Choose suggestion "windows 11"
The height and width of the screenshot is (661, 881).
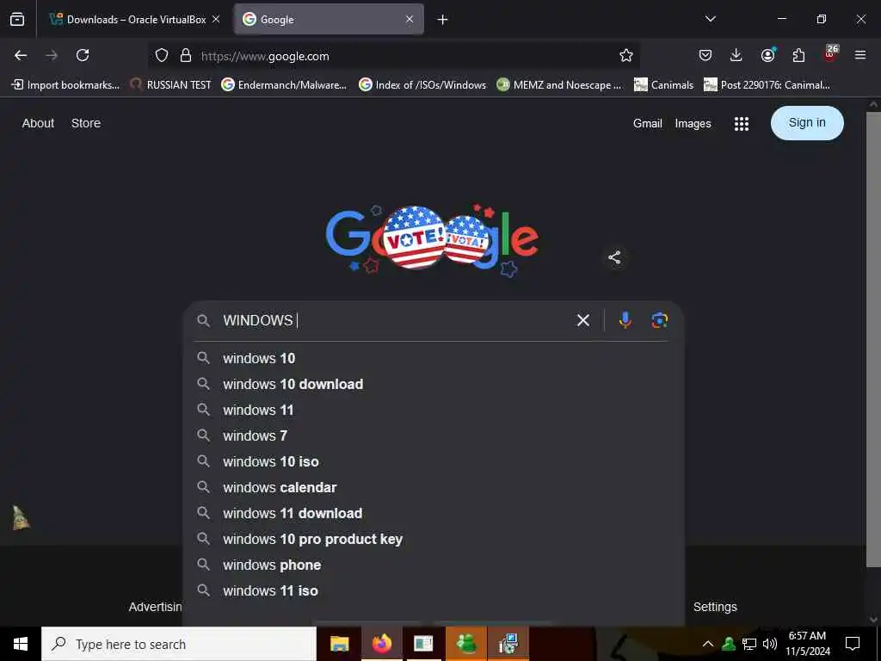(434, 410)
